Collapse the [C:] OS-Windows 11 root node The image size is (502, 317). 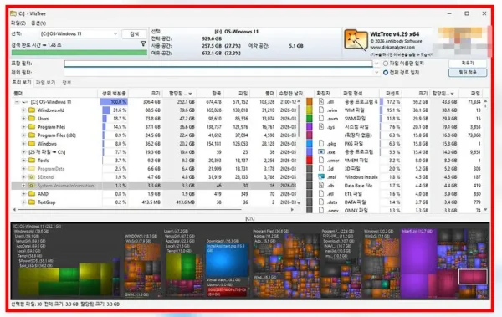click(17, 102)
